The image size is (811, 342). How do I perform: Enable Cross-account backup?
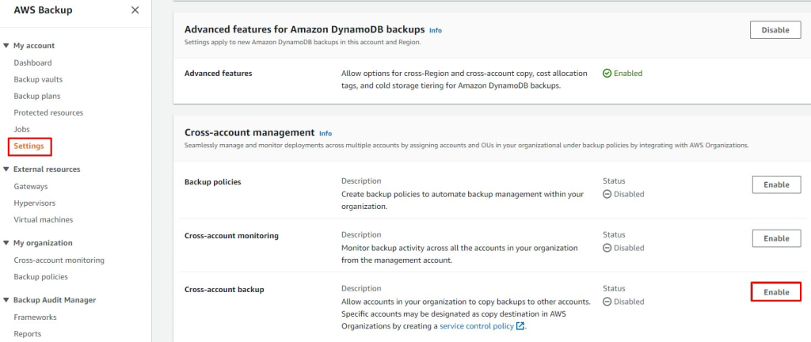point(776,292)
